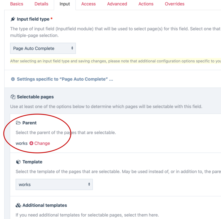Open the Actions tab

point(146,4)
